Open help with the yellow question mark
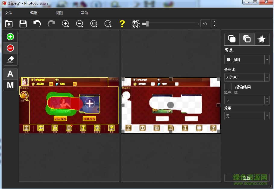 tap(122, 24)
